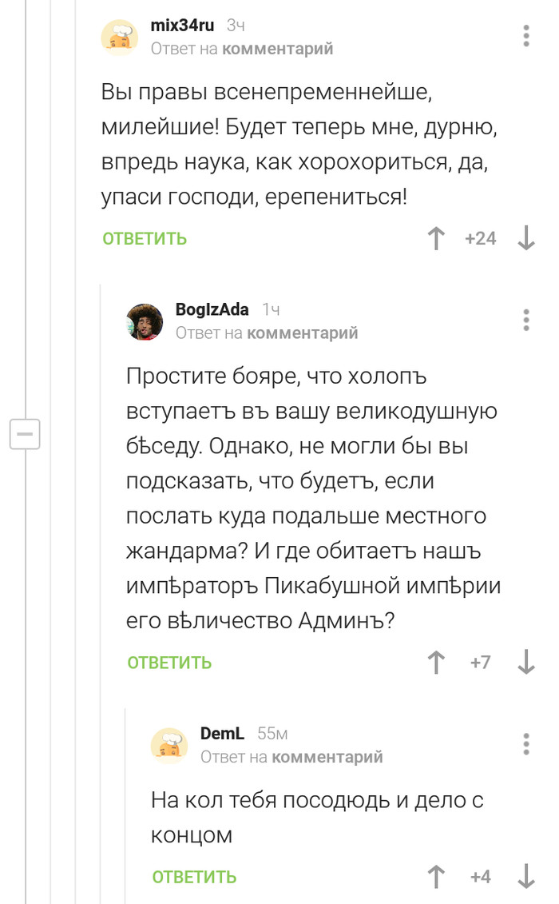Open BogIzAda's profile avatar

tap(145, 321)
